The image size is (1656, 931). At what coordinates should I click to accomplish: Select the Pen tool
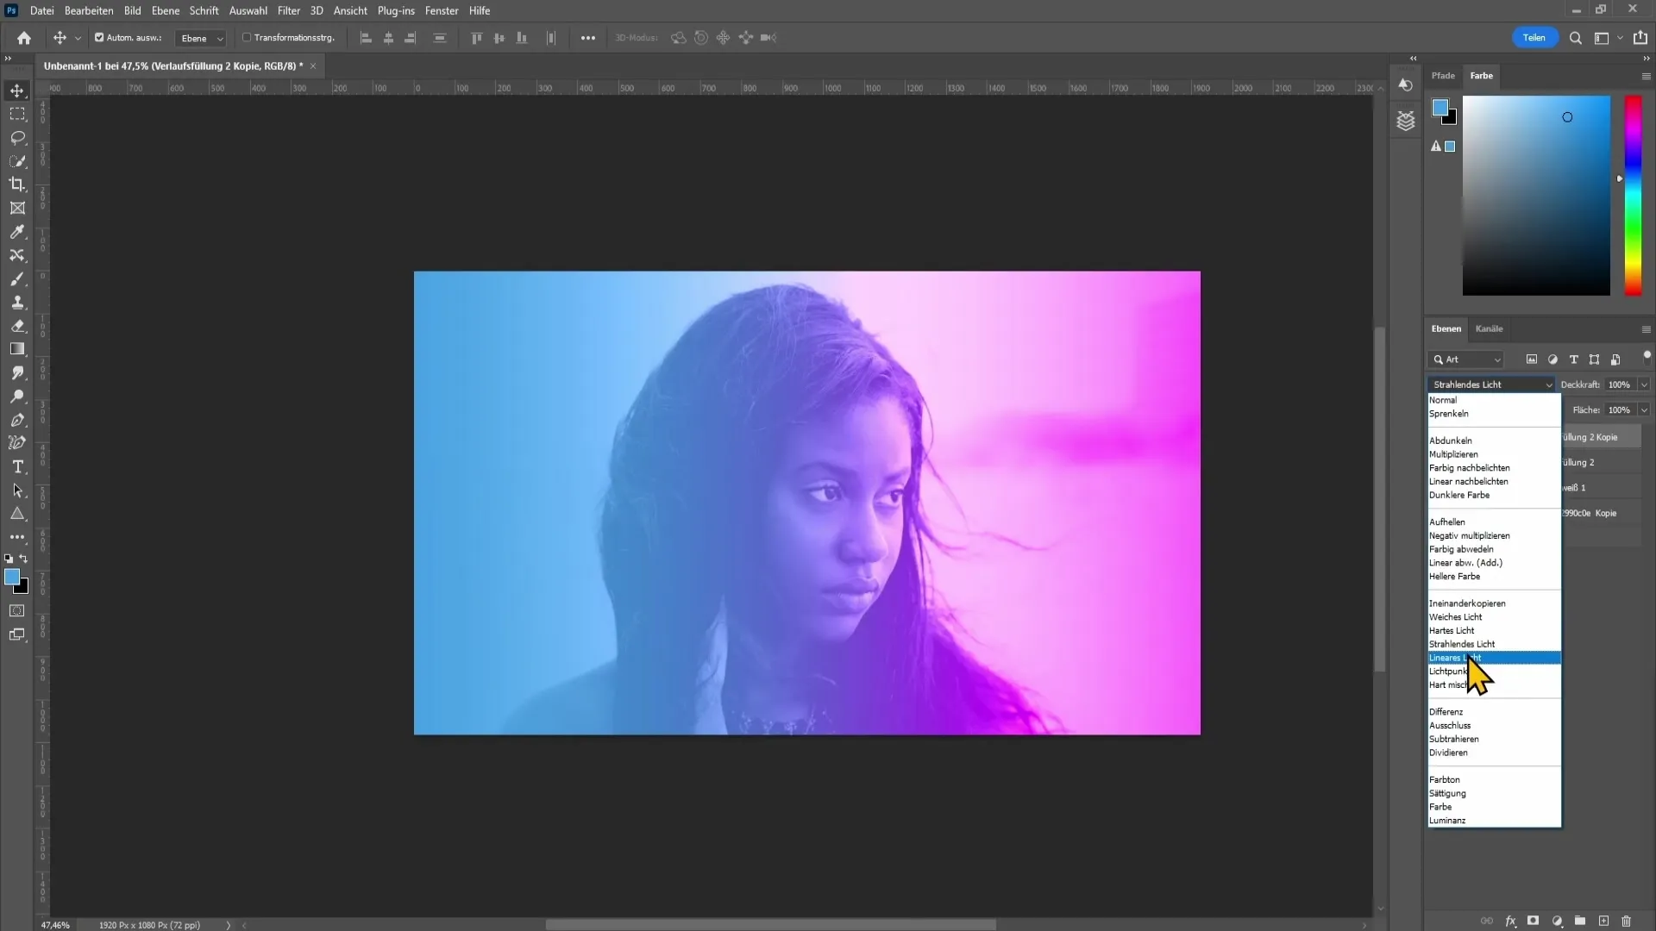pyautogui.click(x=17, y=420)
